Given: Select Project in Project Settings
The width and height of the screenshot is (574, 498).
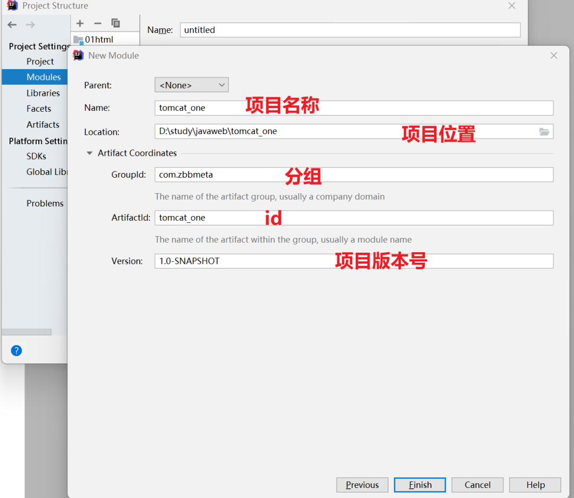Looking at the screenshot, I should click(40, 61).
